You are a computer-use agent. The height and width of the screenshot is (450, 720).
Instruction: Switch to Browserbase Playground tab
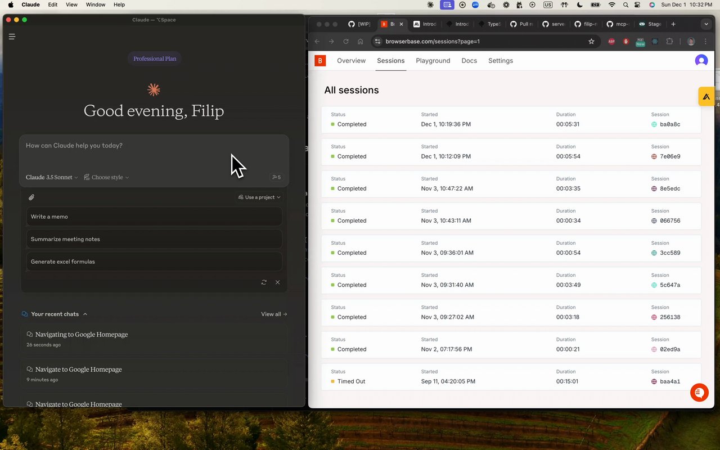coord(433,61)
